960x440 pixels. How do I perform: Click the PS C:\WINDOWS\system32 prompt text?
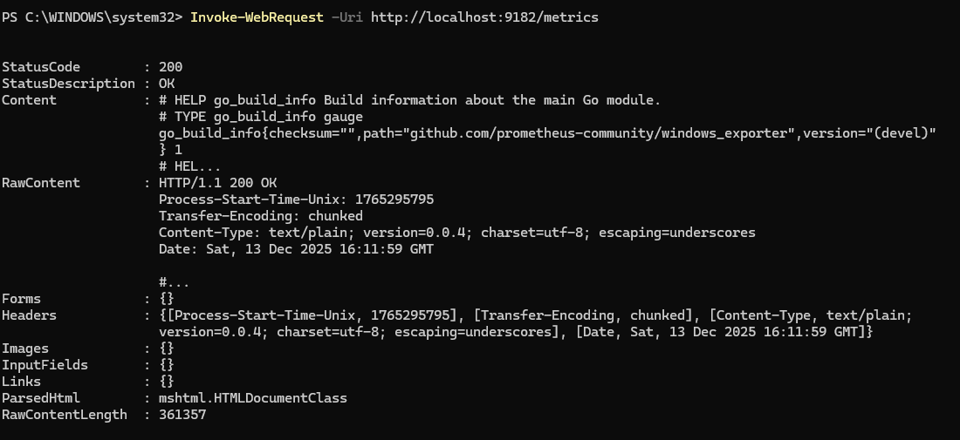point(88,17)
